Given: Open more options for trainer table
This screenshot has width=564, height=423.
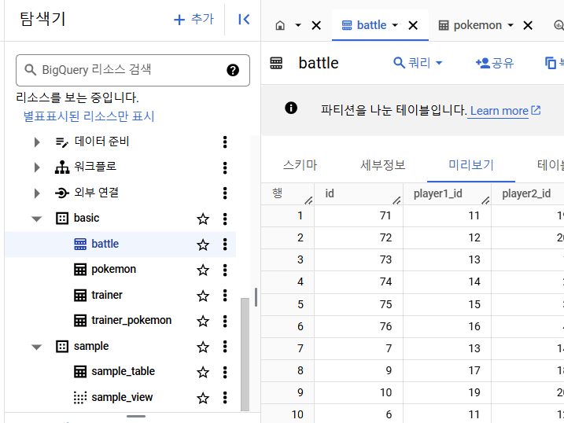Looking at the screenshot, I should coord(225,296).
